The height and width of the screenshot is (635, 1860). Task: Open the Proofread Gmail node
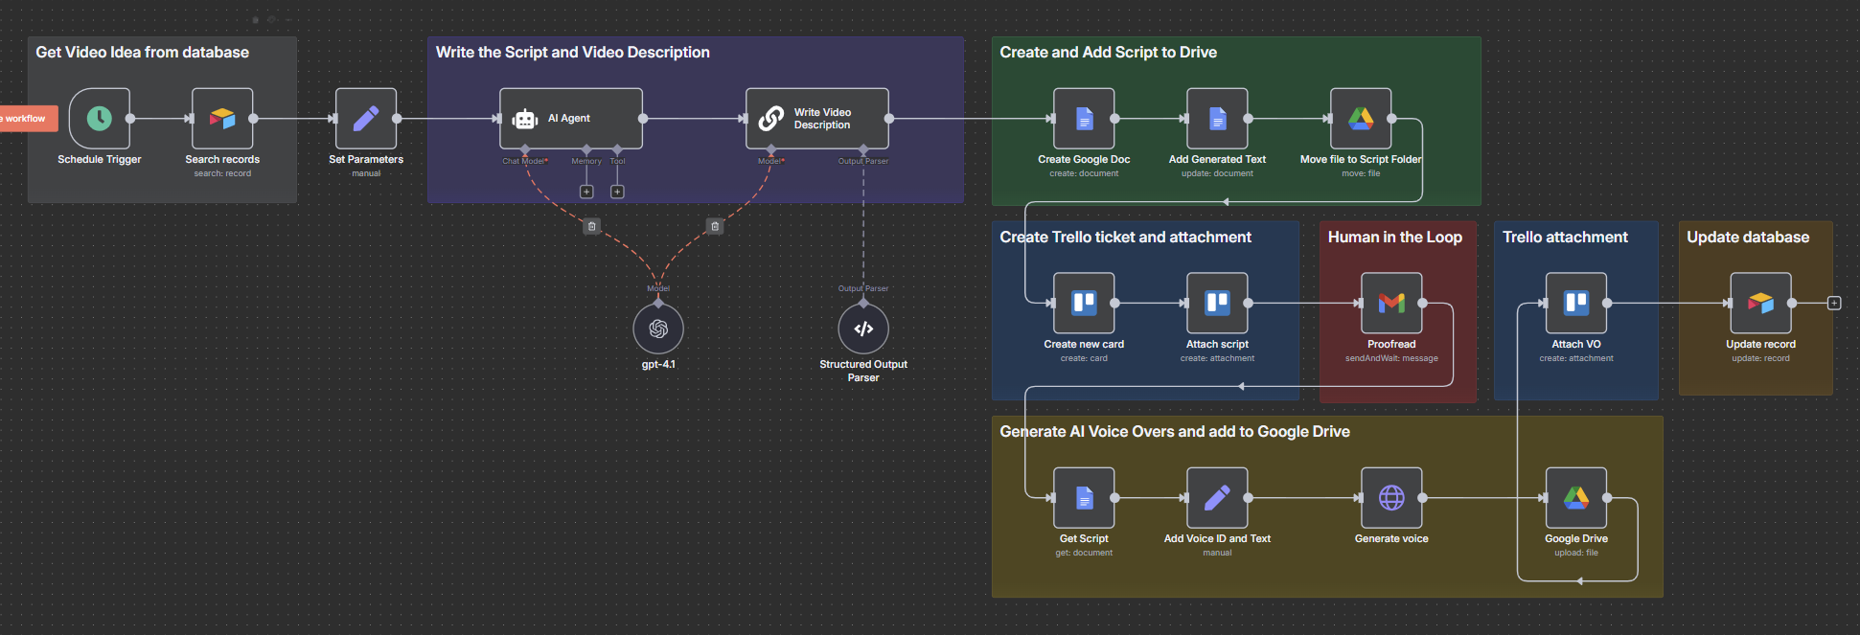[1391, 304]
